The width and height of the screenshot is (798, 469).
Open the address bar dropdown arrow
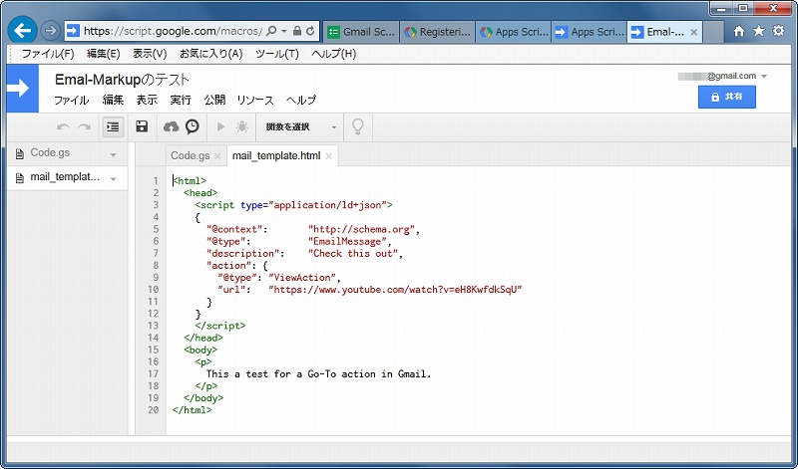point(284,32)
